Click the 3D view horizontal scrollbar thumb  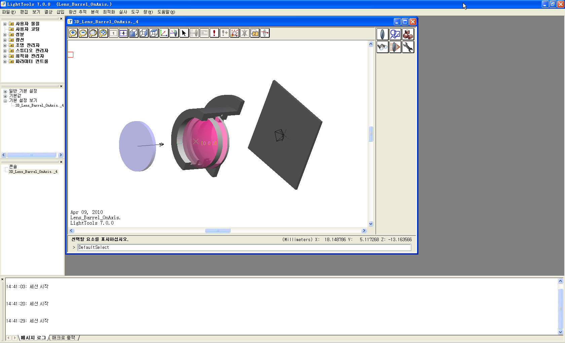[x=218, y=231]
